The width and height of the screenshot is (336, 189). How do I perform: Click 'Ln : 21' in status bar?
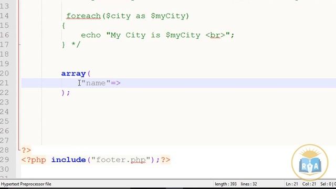tap(292, 184)
